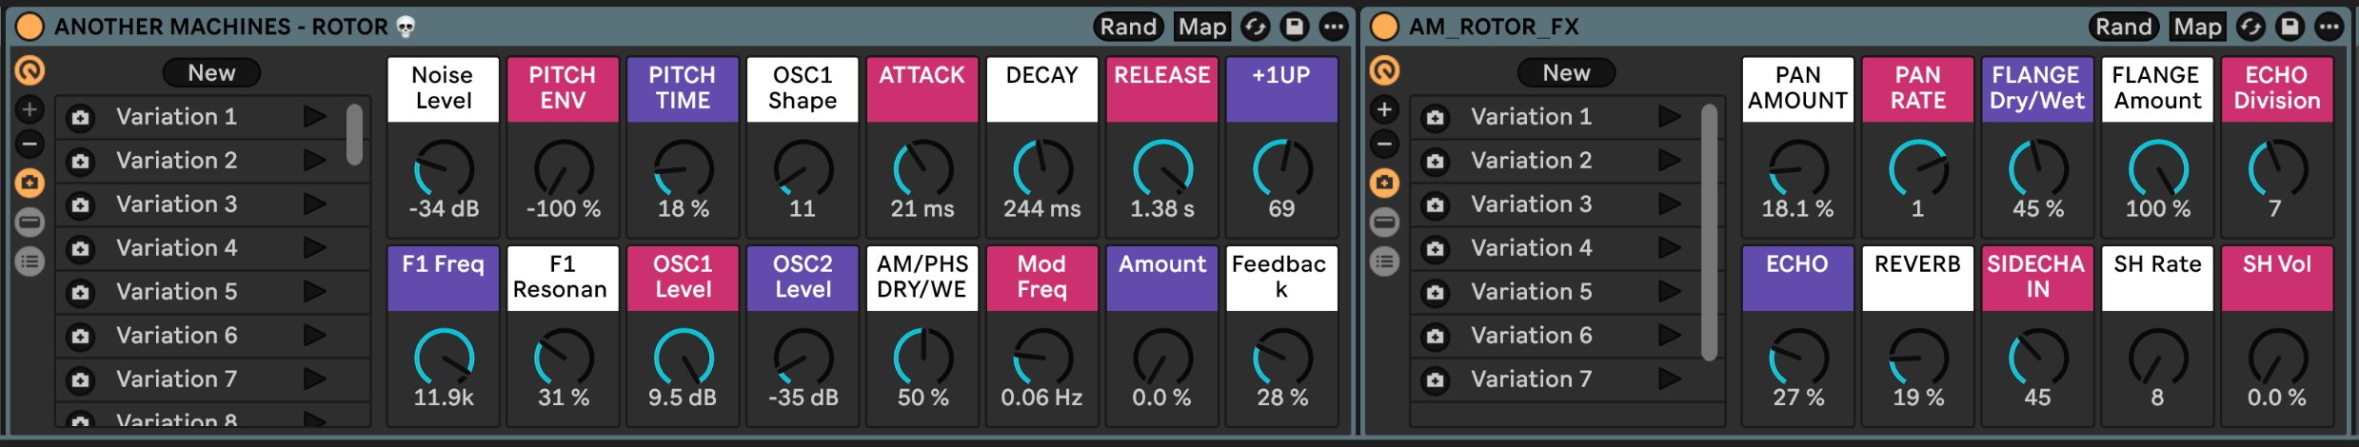
Task: Add macro plus icon in AM_ROTOR_FX rack
Action: [1384, 109]
